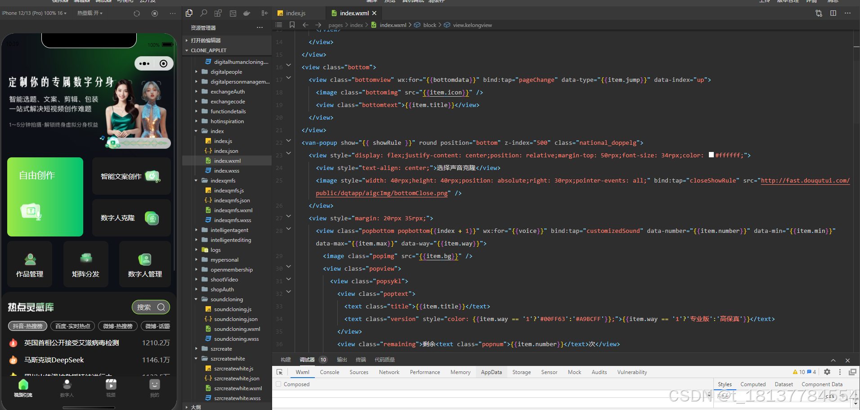Click the element inspector picker icon

[x=279, y=372]
